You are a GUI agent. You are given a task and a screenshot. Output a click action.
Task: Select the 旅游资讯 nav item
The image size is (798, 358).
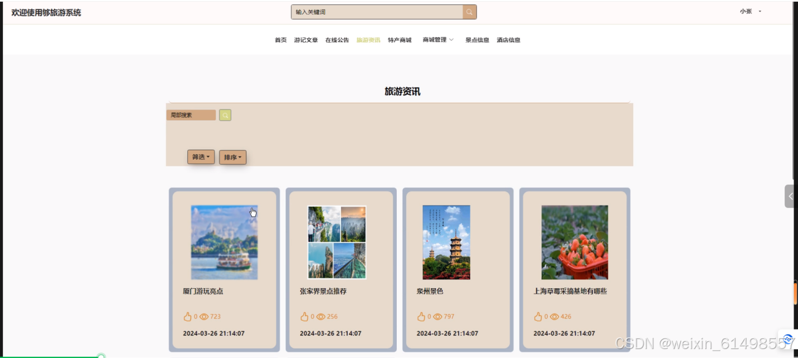368,40
